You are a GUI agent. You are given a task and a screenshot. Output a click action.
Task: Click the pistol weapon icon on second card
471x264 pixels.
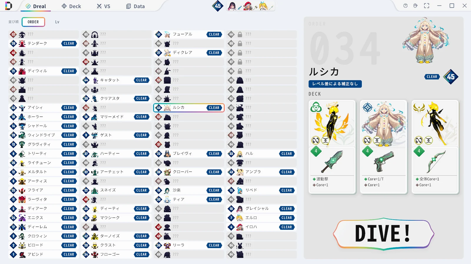[384, 161]
